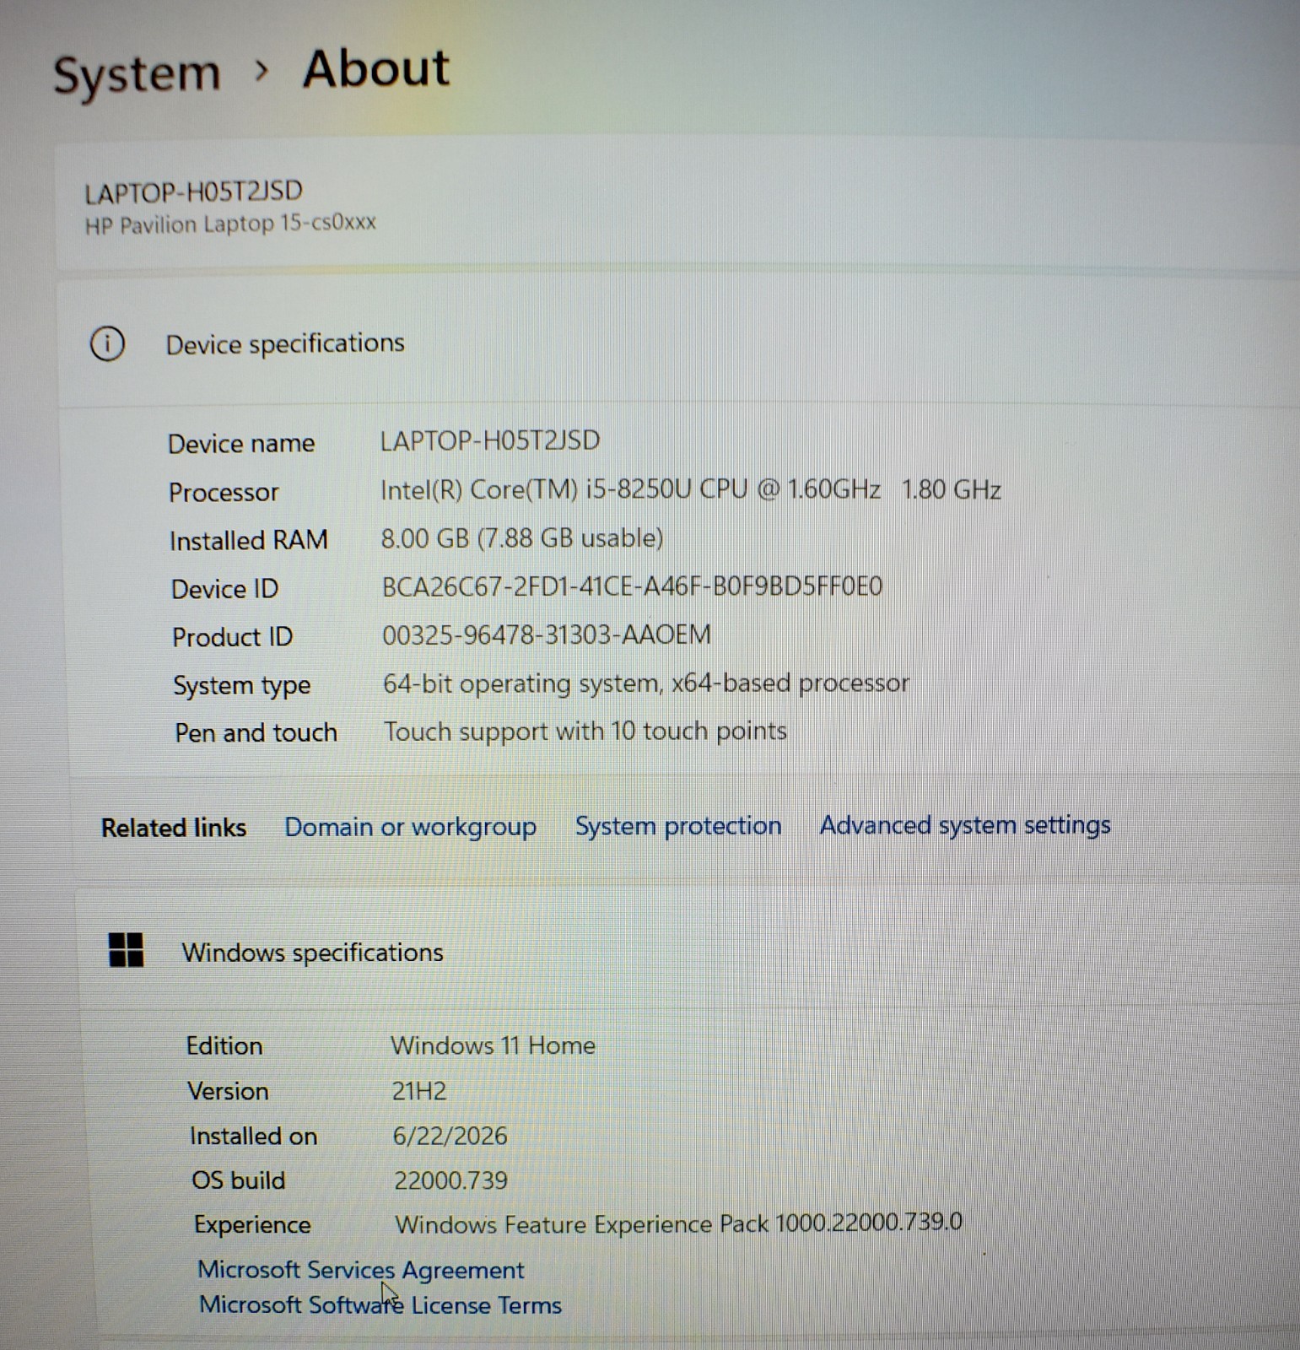Click the Device specifications info icon
This screenshot has width=1300, height=1350.
tap(107, 344)
